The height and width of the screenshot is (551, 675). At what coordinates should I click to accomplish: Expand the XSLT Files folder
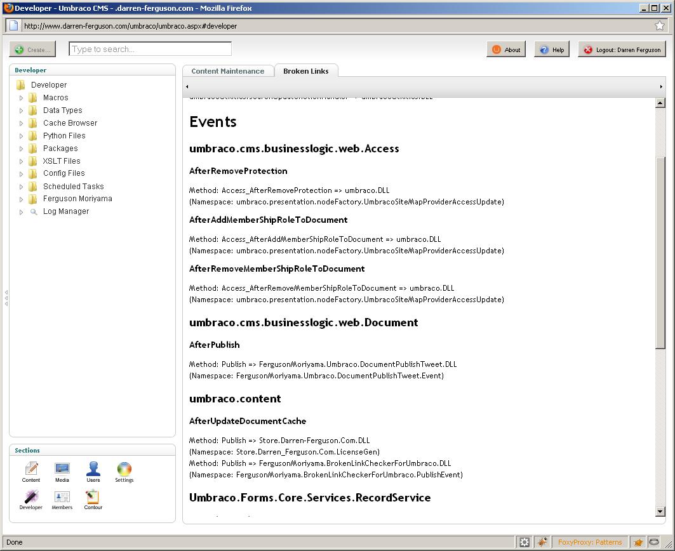click(21, 161)
